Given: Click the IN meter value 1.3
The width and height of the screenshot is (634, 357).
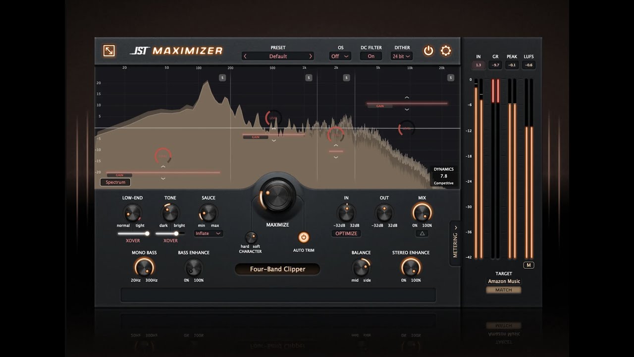Looking at the screenshot, I should [478, 65].
